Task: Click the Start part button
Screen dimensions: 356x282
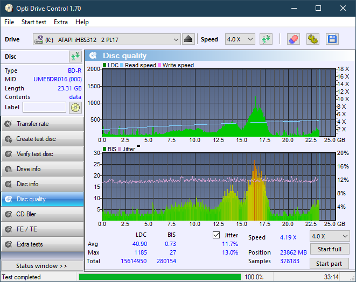Action: click(329, 264)
